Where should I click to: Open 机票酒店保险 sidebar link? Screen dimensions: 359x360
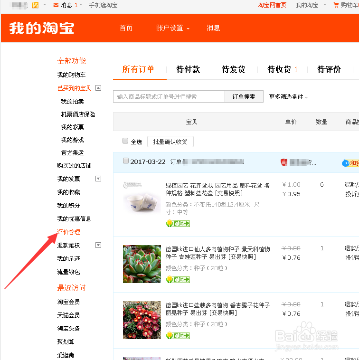click(x=78, y=114)
